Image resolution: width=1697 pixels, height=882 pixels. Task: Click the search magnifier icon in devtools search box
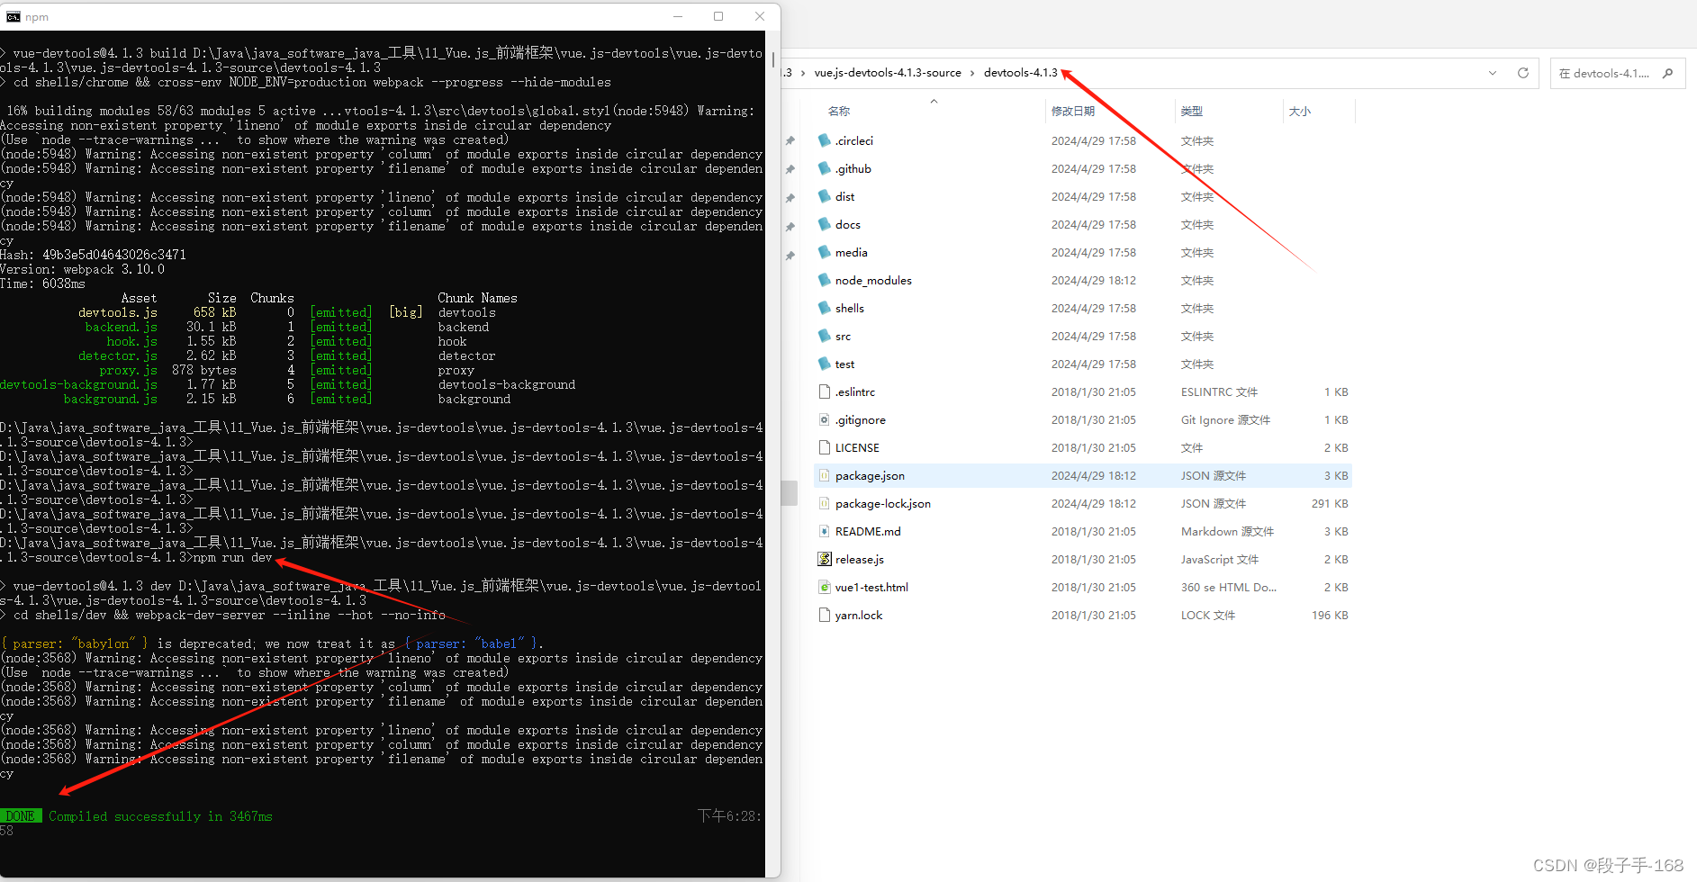tap(1668, 73)
